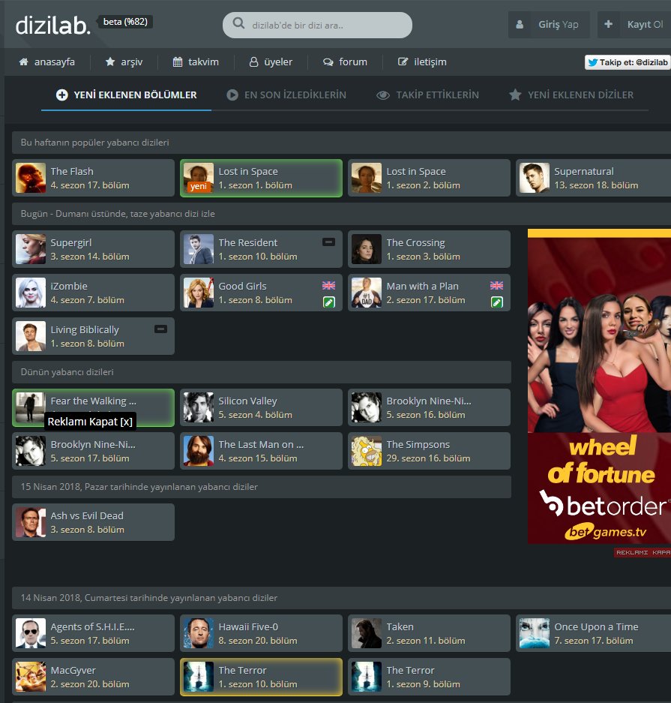
Task: Click the UK flag icon on Man with a Plan
Action: point(496,286)
